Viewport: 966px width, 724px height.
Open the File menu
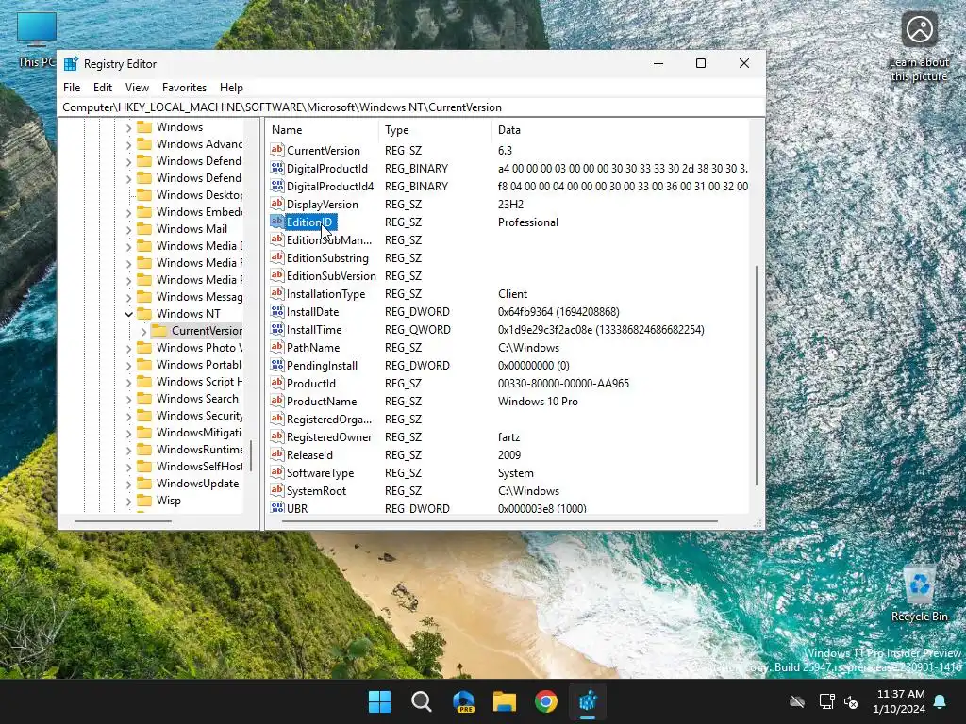(72, 88)
